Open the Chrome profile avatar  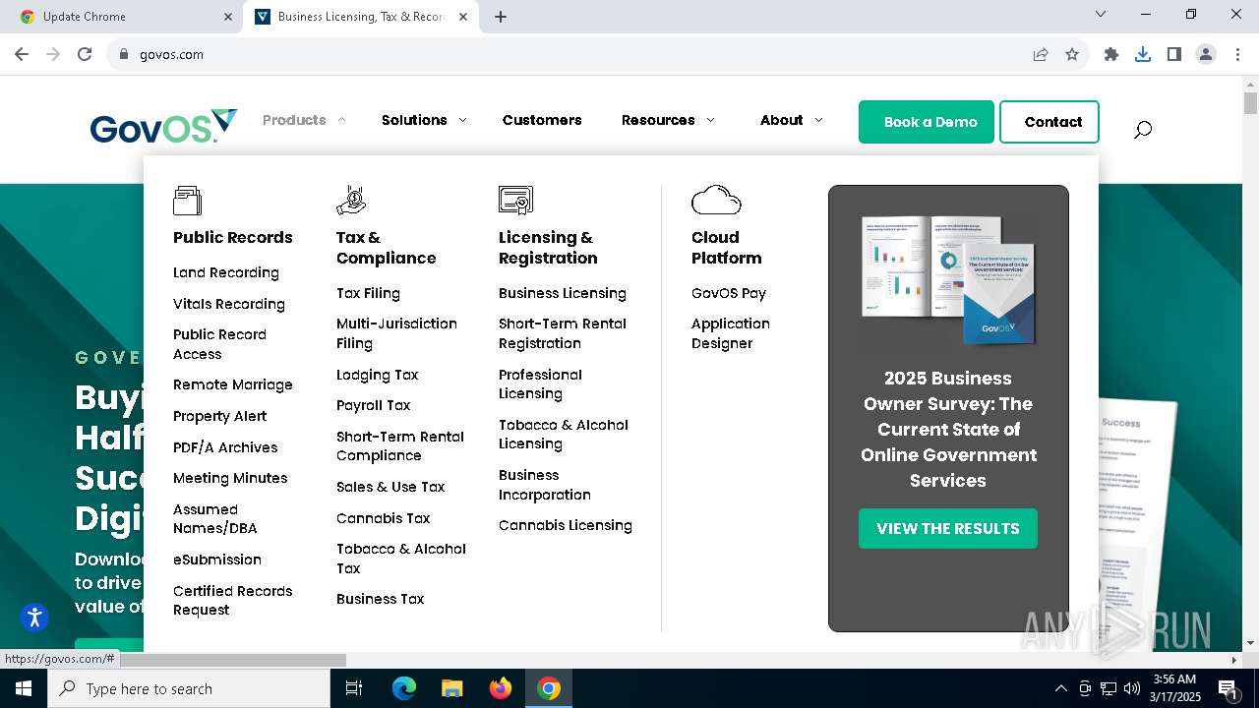tap(1206, 54)
